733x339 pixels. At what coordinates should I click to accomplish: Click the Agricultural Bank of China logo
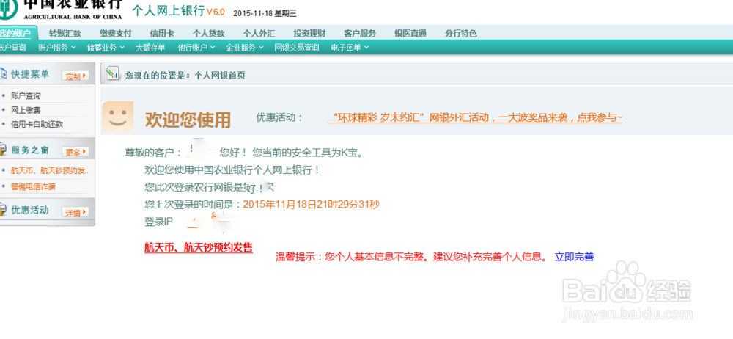click(62, 9)
